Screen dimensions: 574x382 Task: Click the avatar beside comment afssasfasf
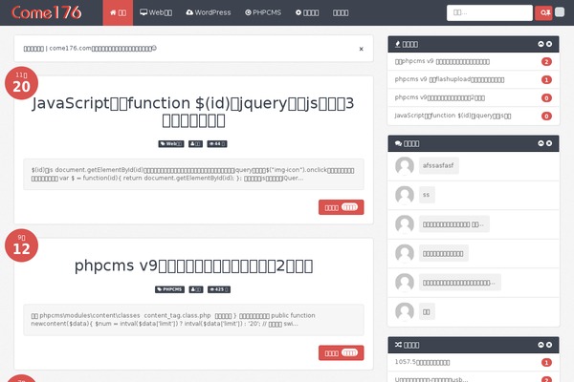405,165
